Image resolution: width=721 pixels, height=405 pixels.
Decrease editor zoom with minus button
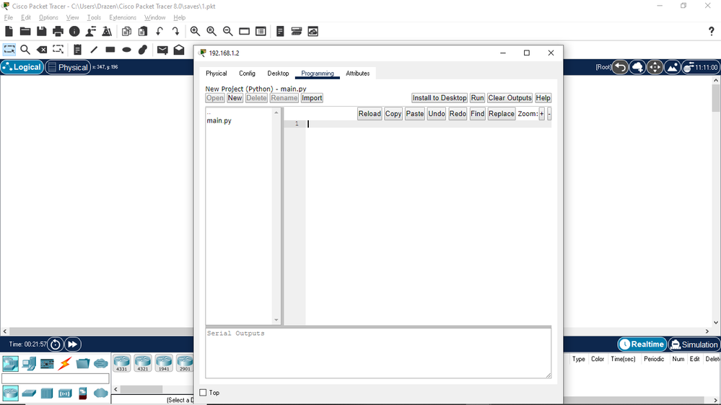click(549, 113)
